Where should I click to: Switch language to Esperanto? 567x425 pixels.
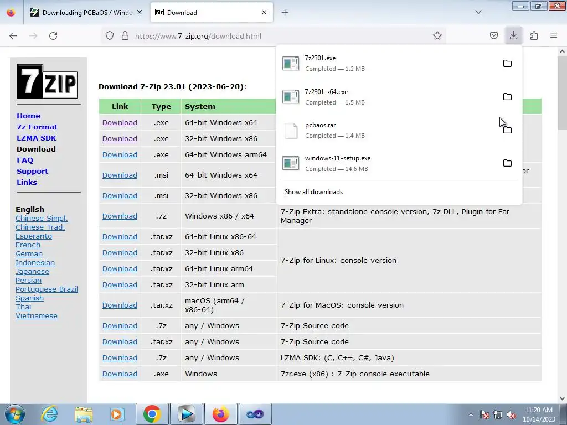click(x=34, y=236)
